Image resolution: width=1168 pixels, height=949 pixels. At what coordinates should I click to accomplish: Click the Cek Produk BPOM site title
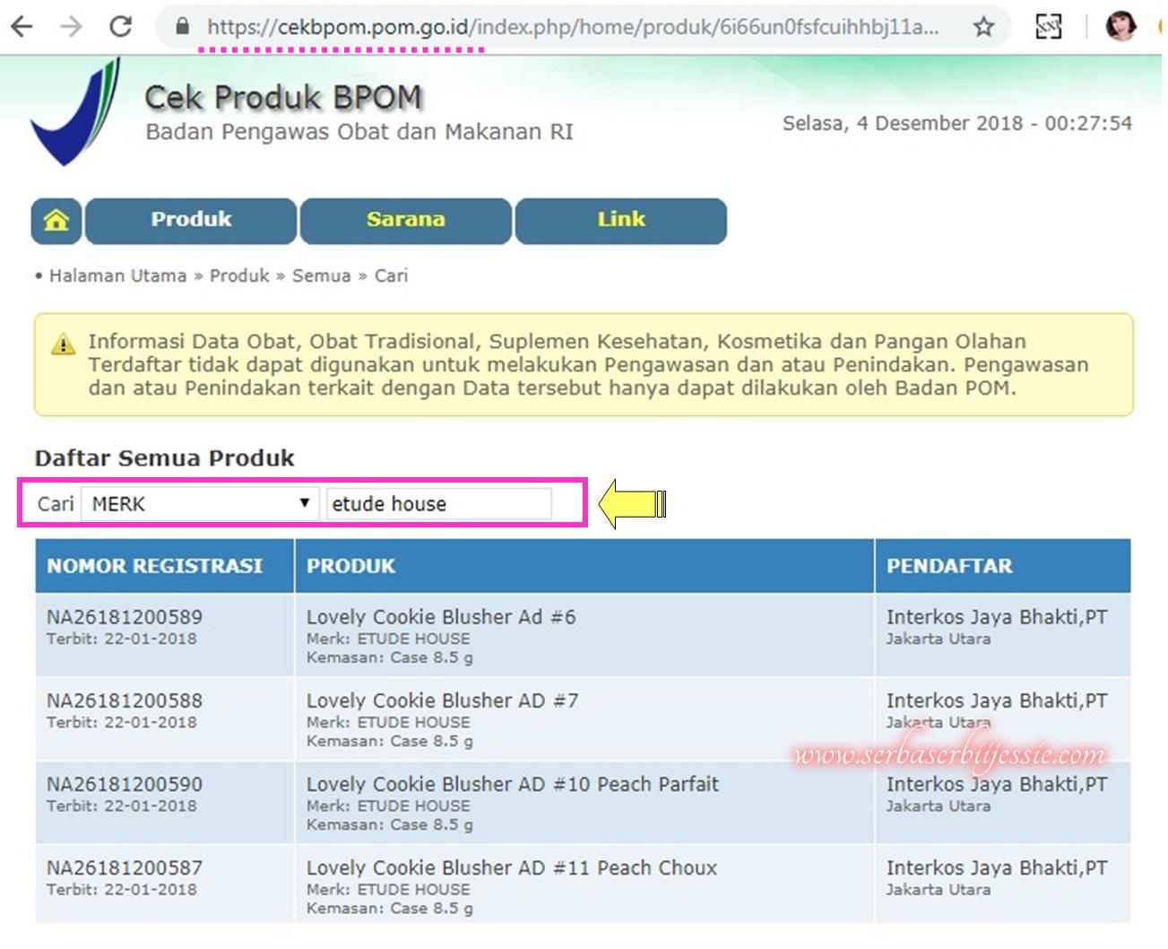(x=283, y=97)
